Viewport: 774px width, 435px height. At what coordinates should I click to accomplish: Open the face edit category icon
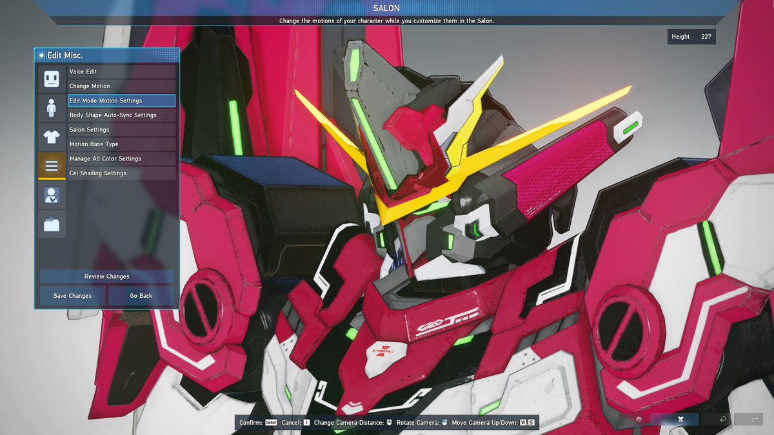coord(52,79)
